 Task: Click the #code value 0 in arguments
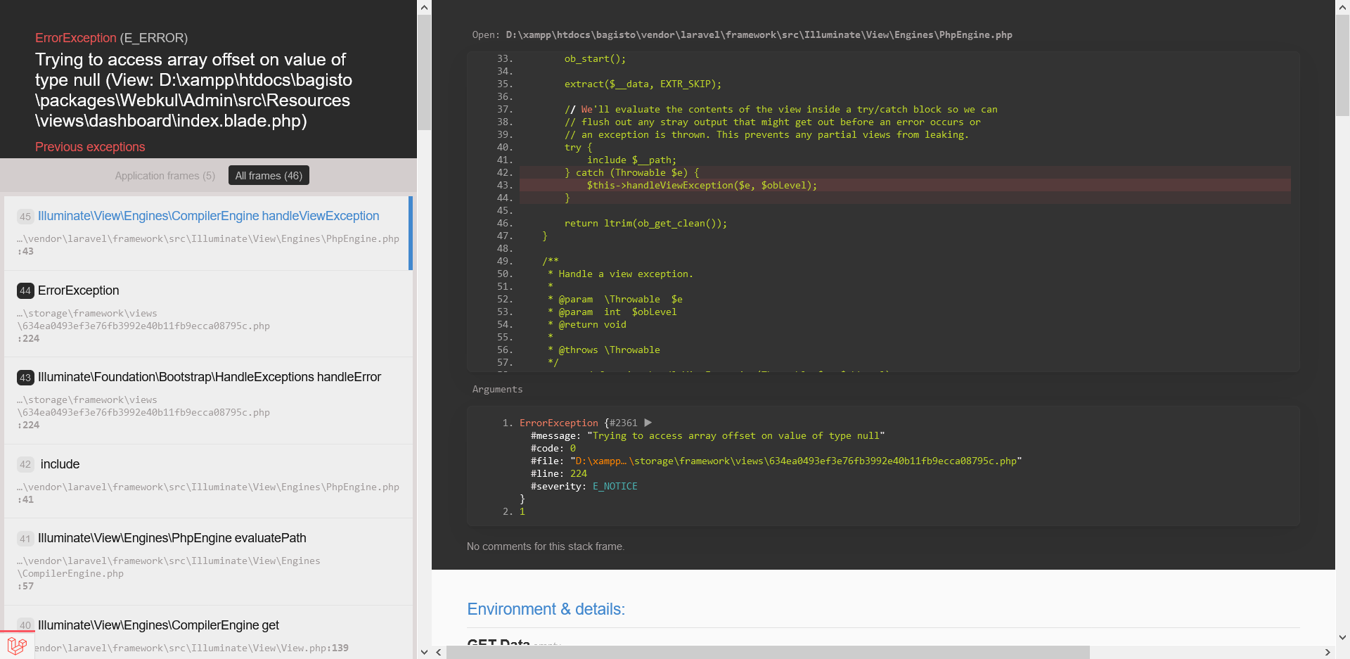pos(573,448)
